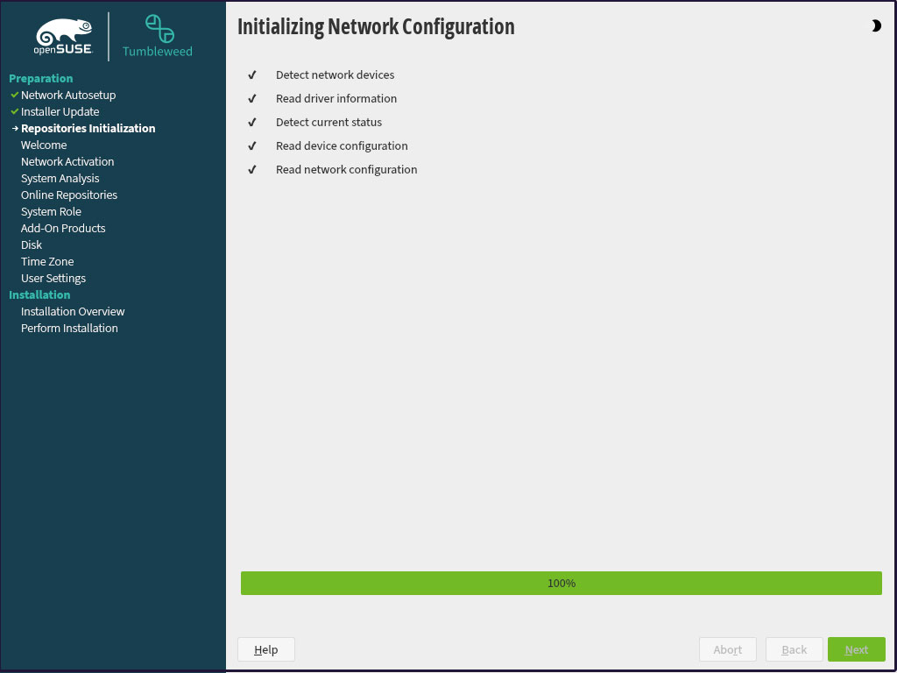Proceed with the green Next button

857,649
